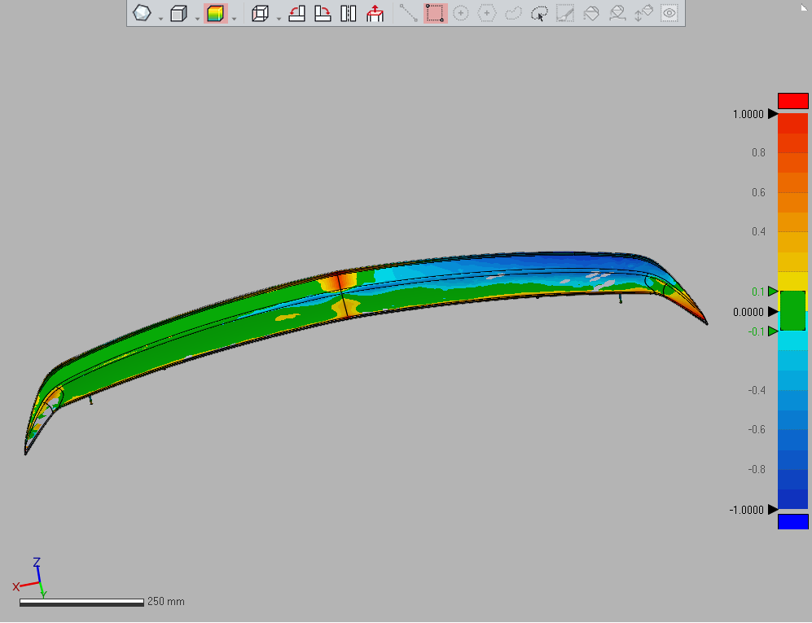Click the icon with red up arrow
Image resolution: width=812 pixels, height=623 pixels.
click(x=375, y=13)
